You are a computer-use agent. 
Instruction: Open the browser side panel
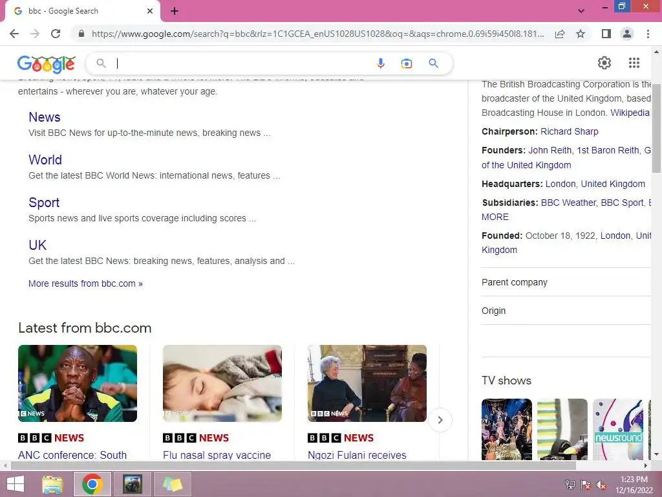606,34
